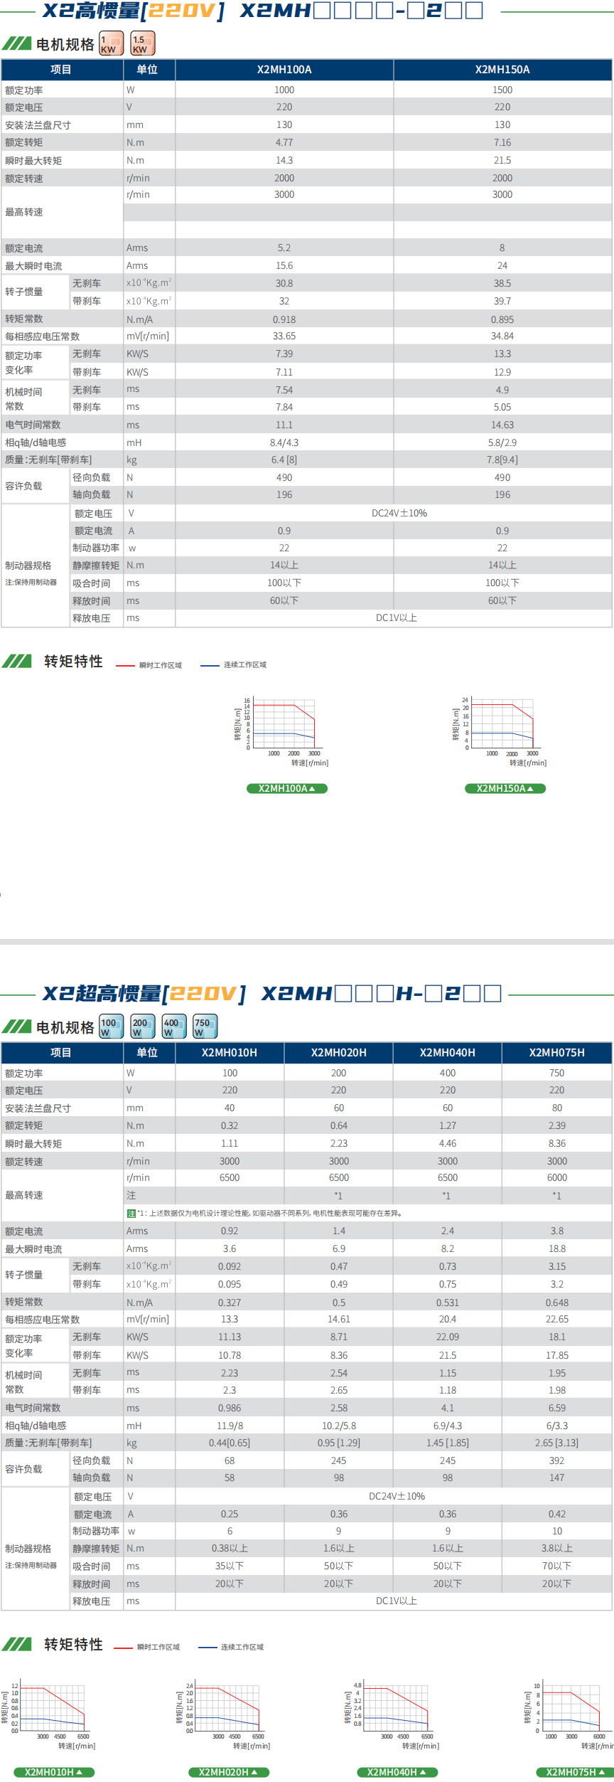Click blue 连续工作区域 legend line in X2超高惯量 section

(x=208, y=1647)
